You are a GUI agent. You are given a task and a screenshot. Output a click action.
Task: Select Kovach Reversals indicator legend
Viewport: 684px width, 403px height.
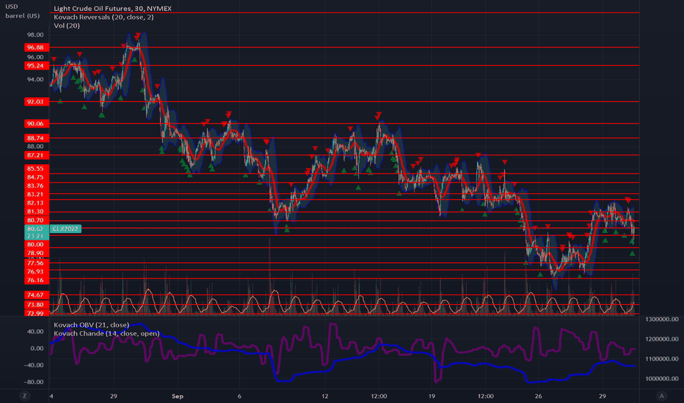(x=103, y=17)
